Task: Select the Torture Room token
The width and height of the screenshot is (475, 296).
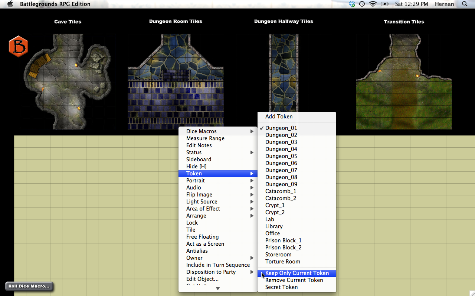Action: click(x=297, y=262)
